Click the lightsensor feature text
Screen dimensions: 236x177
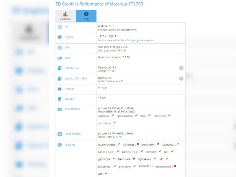pyautogui.click(x=145, y=159)
